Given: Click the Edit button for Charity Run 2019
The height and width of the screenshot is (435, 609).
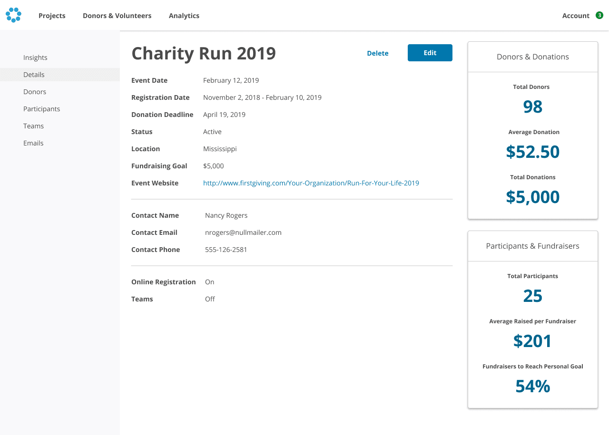Looking at the screenshot, I should pos(430,53).
